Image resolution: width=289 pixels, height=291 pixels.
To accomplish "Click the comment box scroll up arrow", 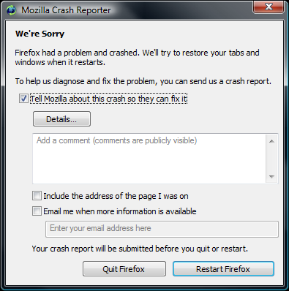I will tap(271, 141).
